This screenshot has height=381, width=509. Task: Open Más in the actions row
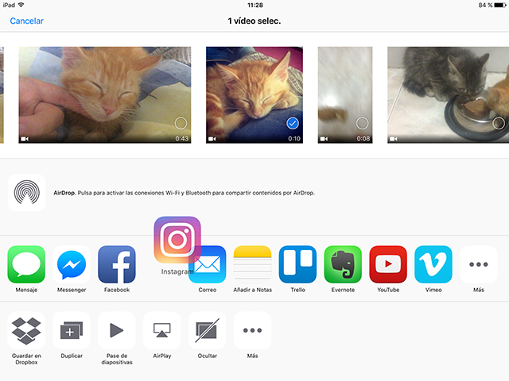253,330
